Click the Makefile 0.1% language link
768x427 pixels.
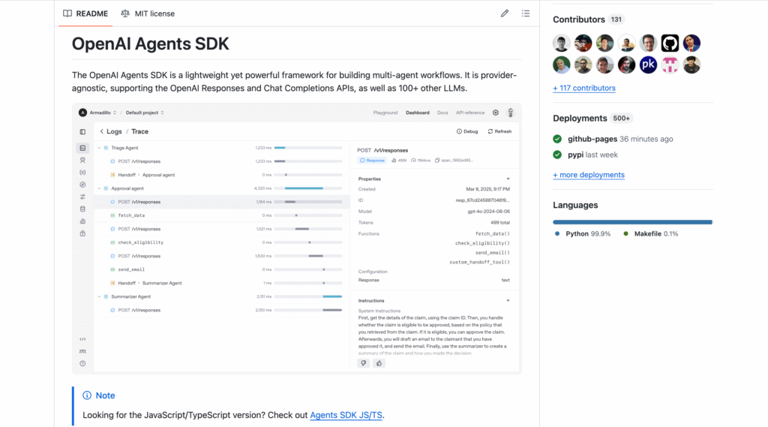click(x=651, y=234)
